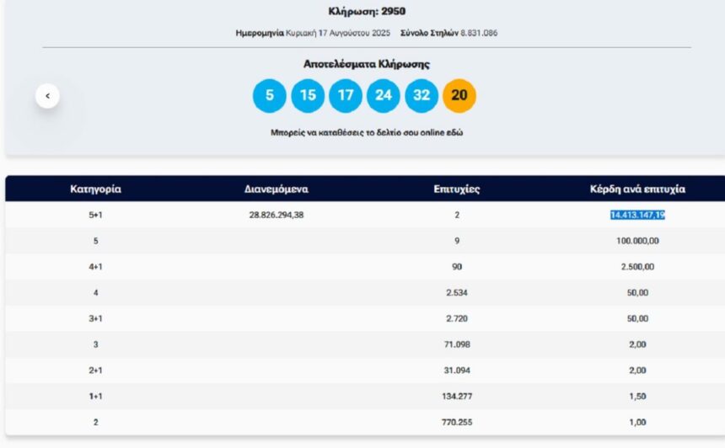Click the Κατηγορία column header
725x448 pixels.
coord(95,189)
